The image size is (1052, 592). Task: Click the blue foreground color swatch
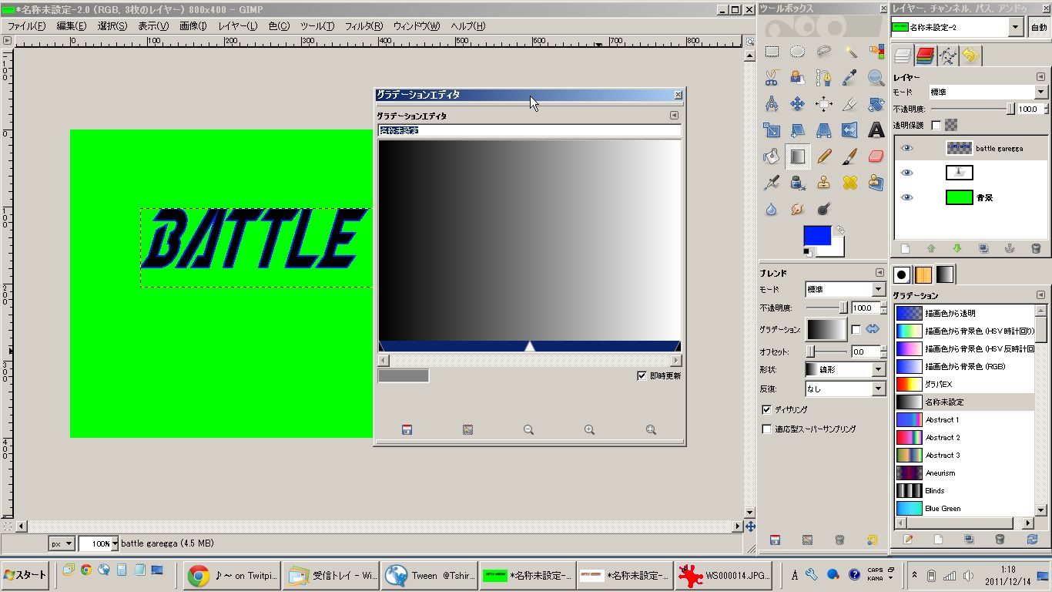[817, 236]
